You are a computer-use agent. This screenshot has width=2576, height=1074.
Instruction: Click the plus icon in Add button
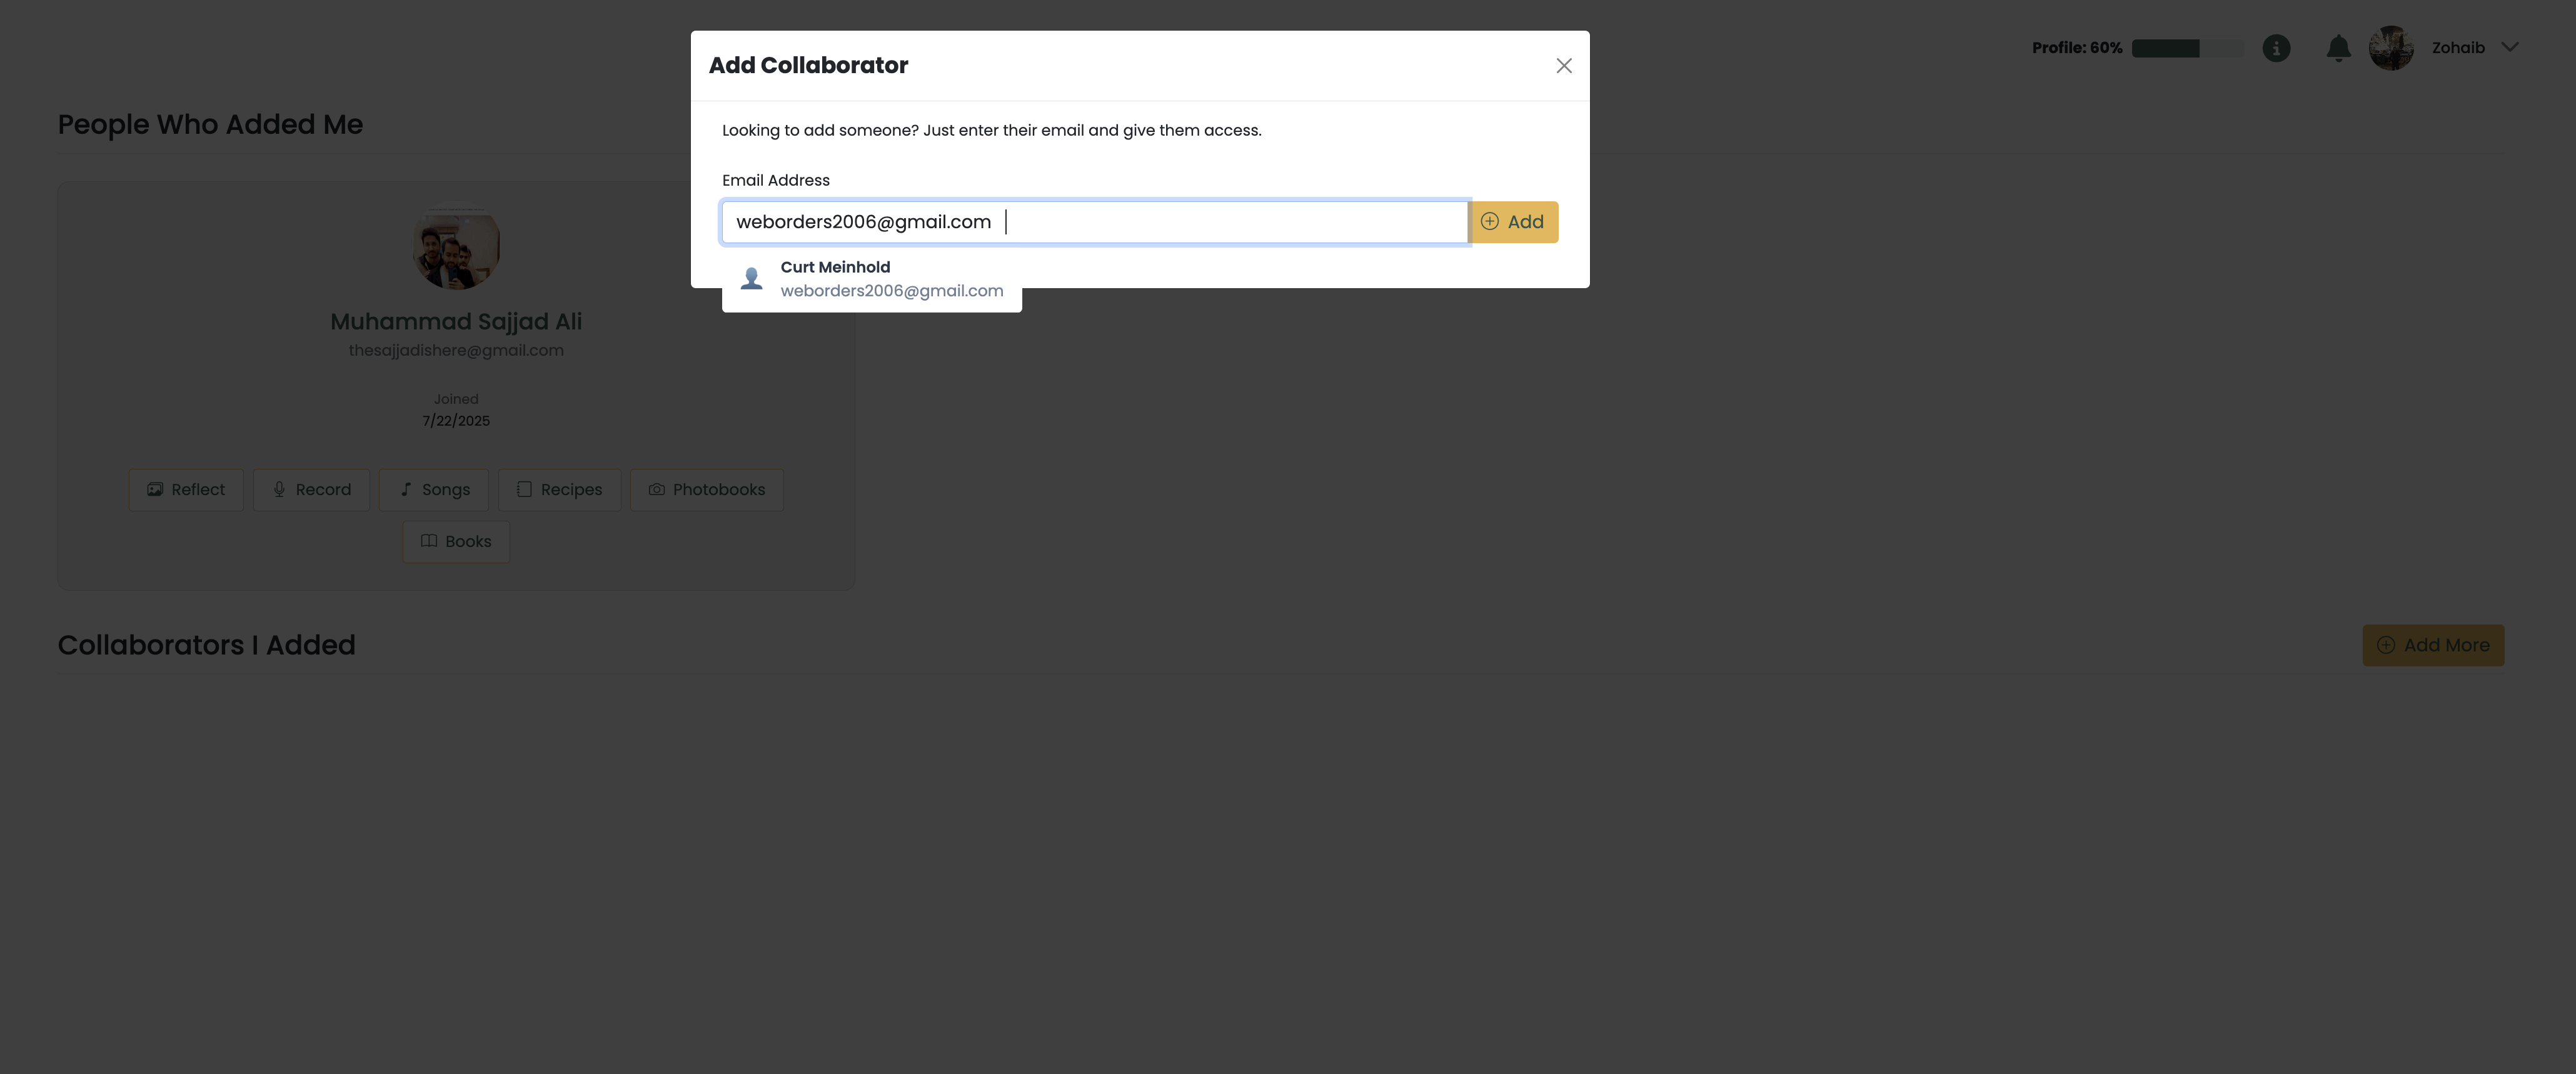click(x=1489, y=222)
